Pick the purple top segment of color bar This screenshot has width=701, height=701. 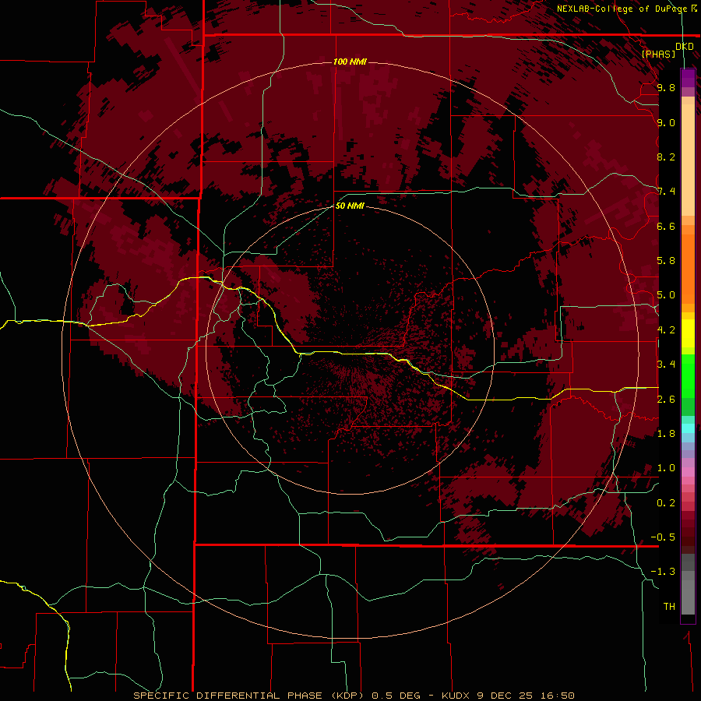pyautogui.click(x=688, y=78)
